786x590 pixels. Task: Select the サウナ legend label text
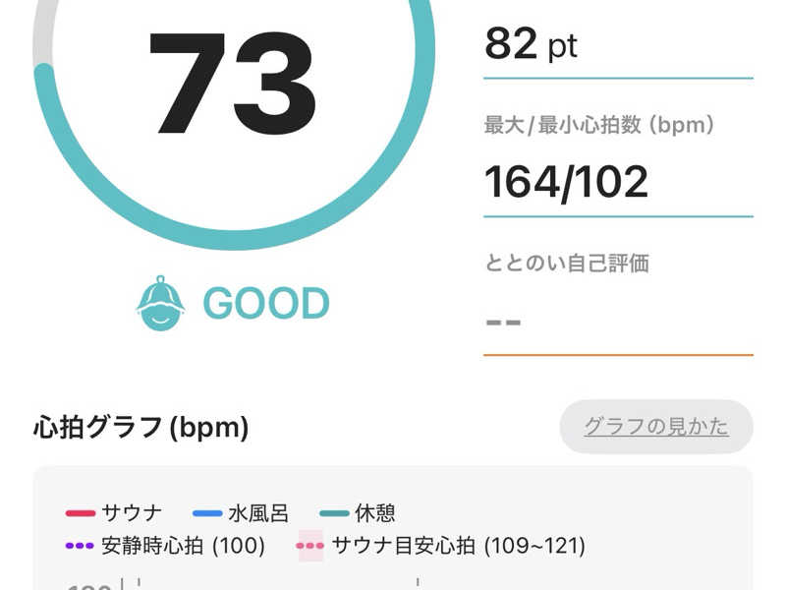tap(132, 513)
